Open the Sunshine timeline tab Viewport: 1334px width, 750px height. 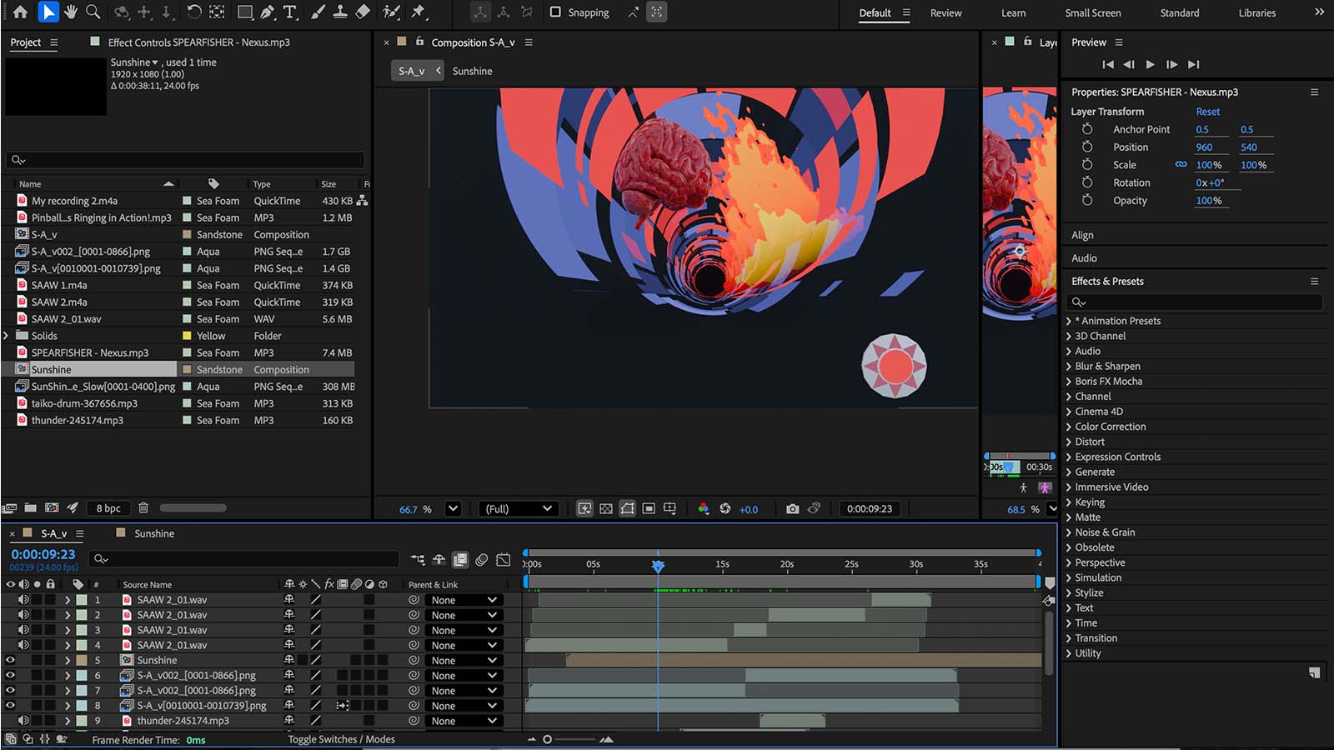(154, 533)
